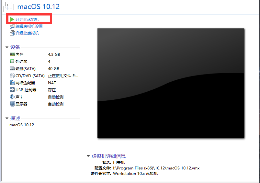The height and width of the screenshot is (183, 260).
Task: Click sound card 自动检测 value
Action: coord(56,97)
